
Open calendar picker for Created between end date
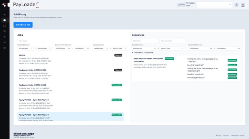51,48
